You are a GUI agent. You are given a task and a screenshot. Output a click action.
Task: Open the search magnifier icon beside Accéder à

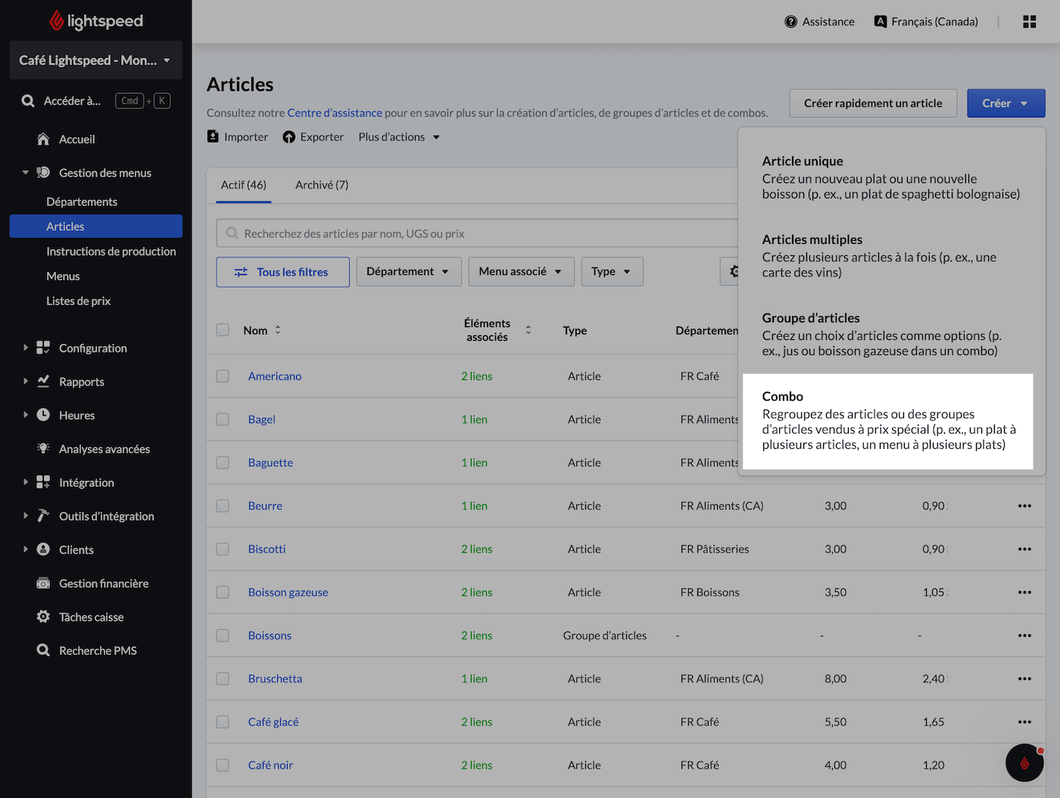point(28,101)
